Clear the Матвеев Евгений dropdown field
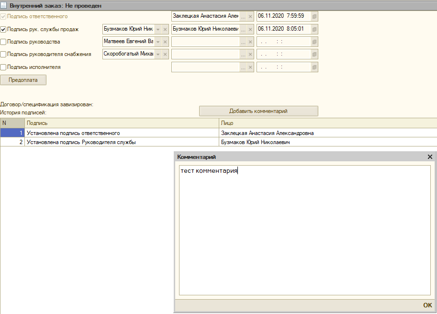The width and height of the screenshot is (437, 314). click(x=165, y=42)
